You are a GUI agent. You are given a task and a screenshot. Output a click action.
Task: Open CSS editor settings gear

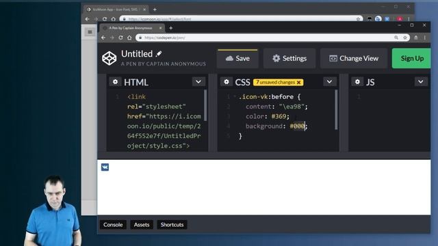[227, 82]
